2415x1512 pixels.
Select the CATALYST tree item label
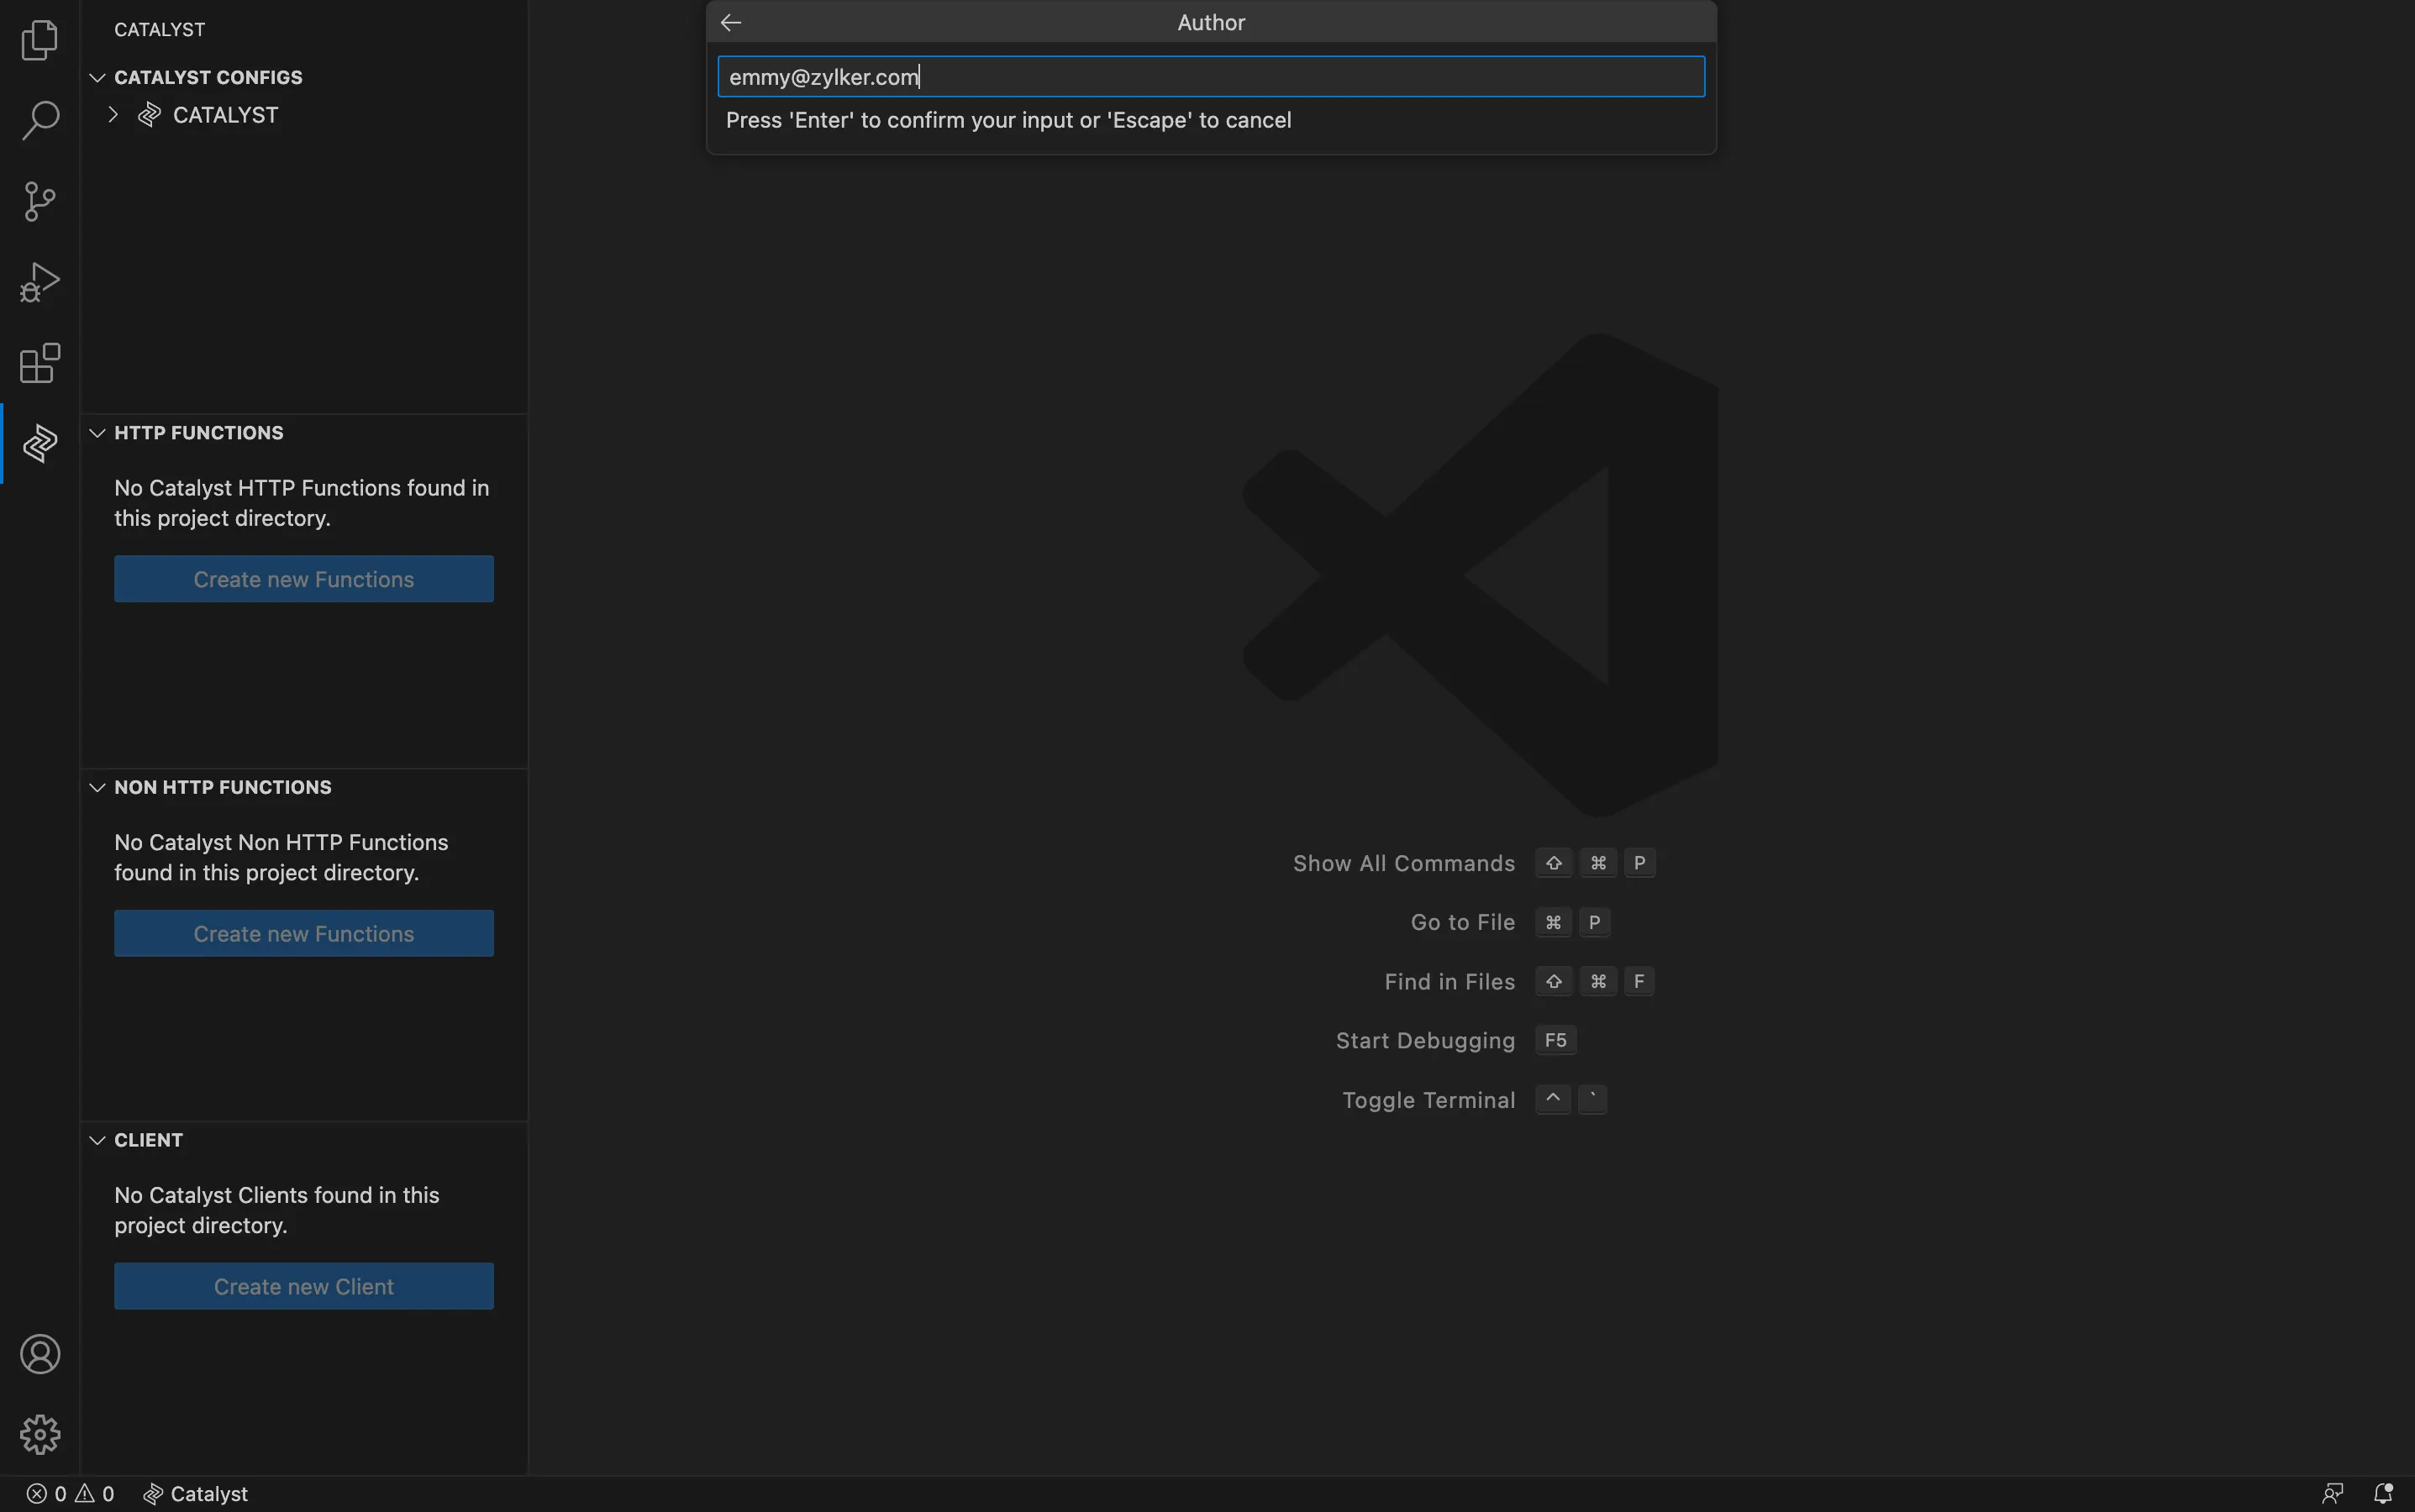click(226, 115)
